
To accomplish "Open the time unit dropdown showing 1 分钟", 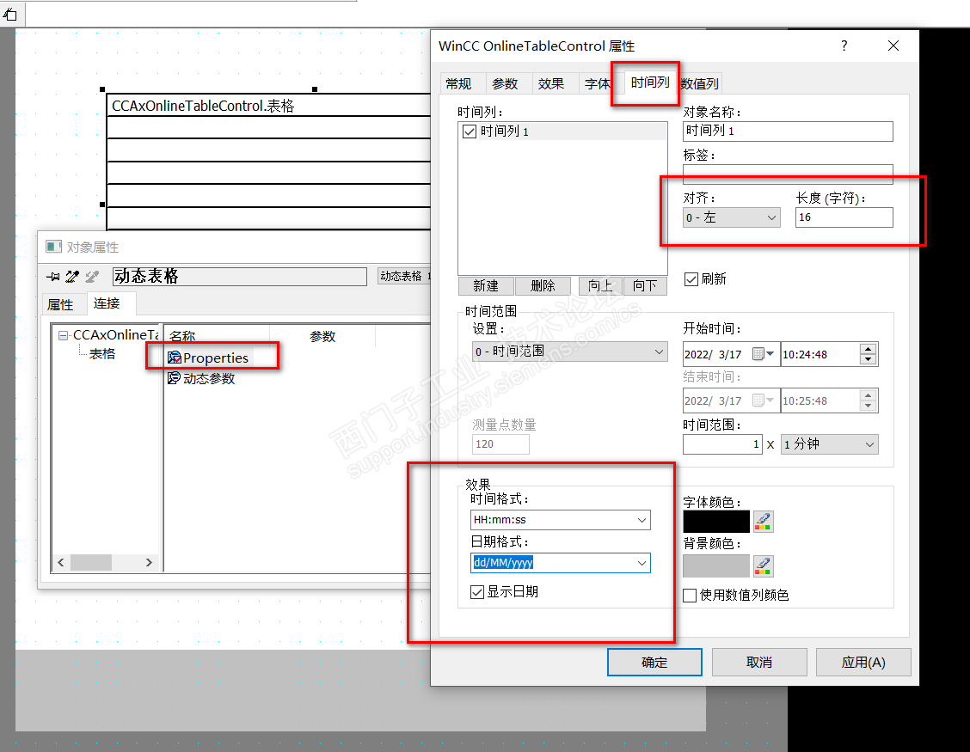I will click(x=829, y=444).
